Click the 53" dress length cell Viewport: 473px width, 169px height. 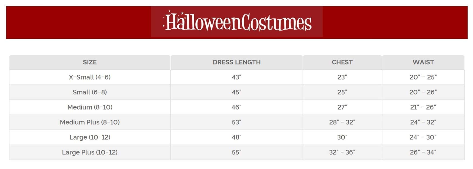pos(236,122)
